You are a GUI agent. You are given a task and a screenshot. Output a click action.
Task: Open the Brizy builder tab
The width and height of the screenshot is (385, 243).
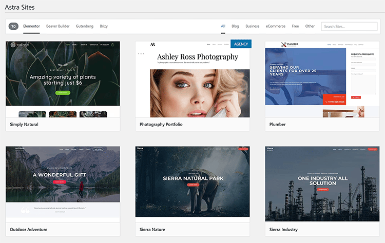[x=104, y=26]
